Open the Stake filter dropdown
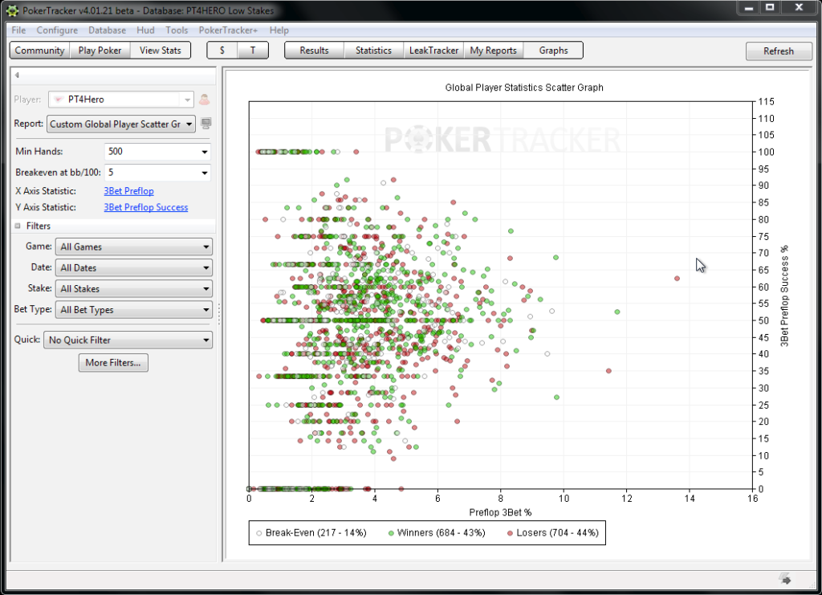Screen dimensions: 822x595 pos(134,289)
